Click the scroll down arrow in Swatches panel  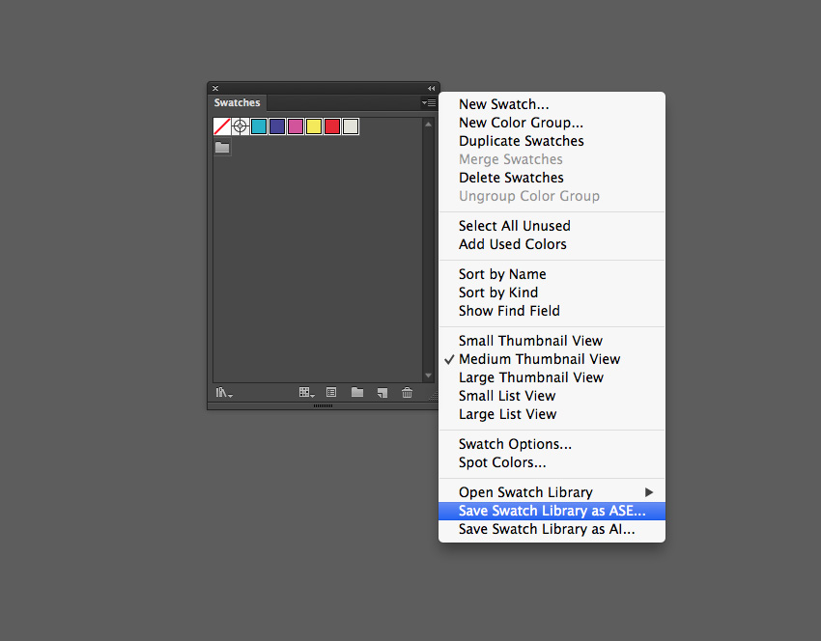[x=428, y=376]
